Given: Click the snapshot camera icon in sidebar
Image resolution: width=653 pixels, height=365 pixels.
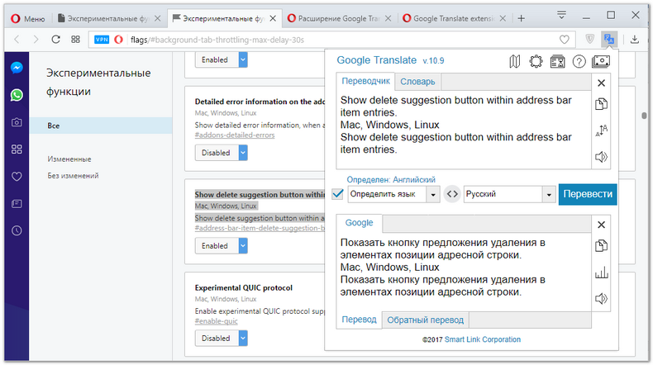Looking at the screenshot, I should [x=17, y=122].
